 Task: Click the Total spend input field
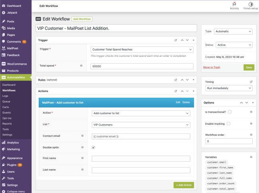click(x=142, y=66)
